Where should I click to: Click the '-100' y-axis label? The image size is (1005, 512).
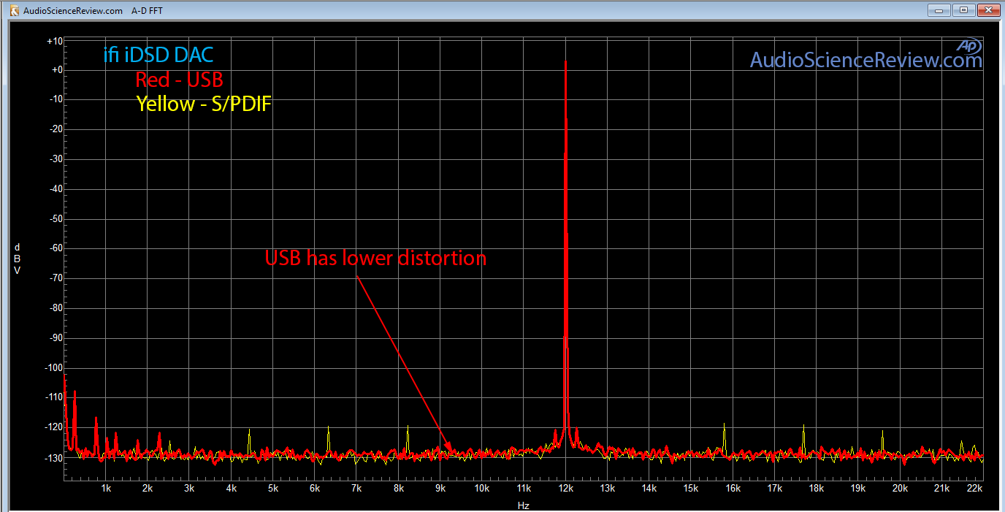click(53, 367)
